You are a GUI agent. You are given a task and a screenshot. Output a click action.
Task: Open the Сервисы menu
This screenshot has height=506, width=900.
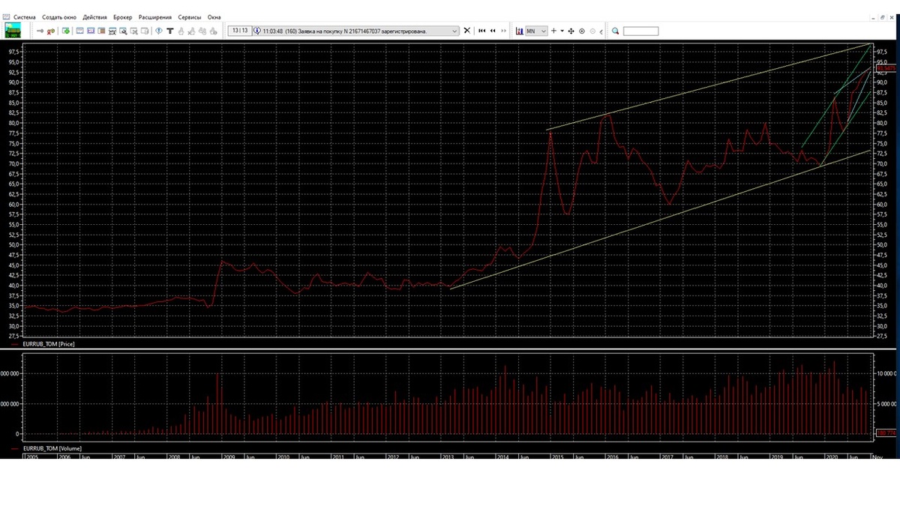(x=188, y=16)
